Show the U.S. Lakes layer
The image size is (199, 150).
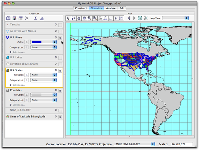pyautogui.click(x=60, y=58)
